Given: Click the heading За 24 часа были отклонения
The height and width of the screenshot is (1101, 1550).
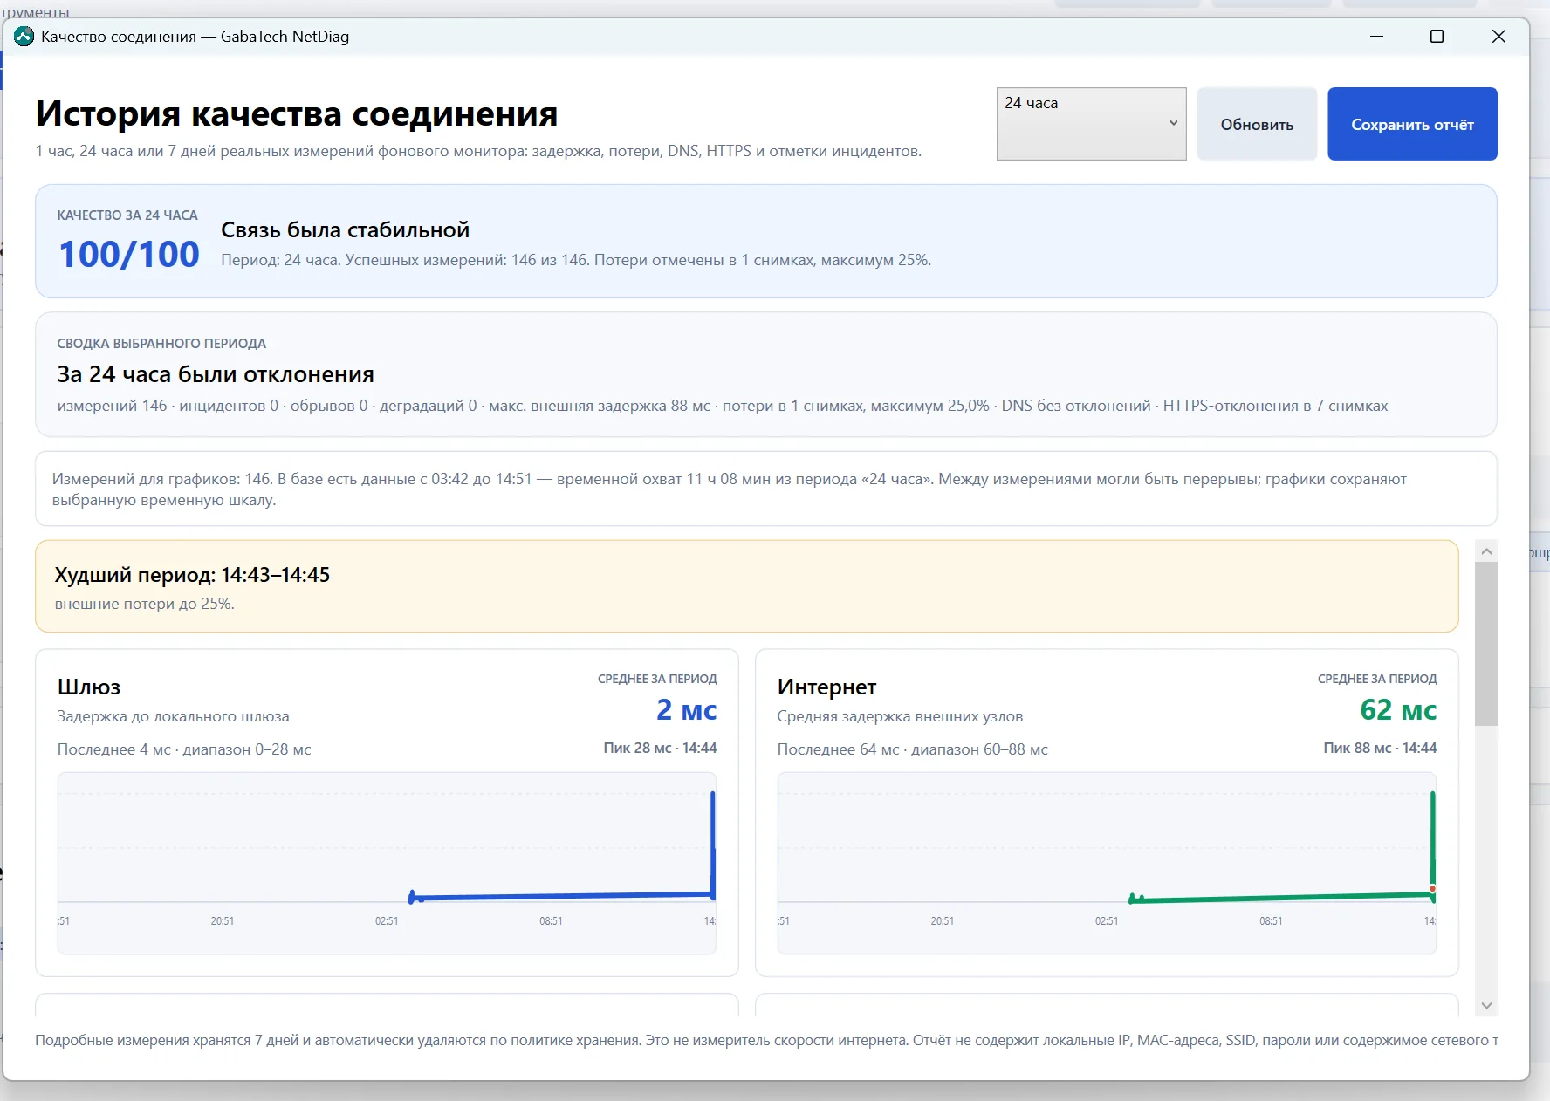Looking at the screenshot, I should pyautogui.click(x=216, y=374).
